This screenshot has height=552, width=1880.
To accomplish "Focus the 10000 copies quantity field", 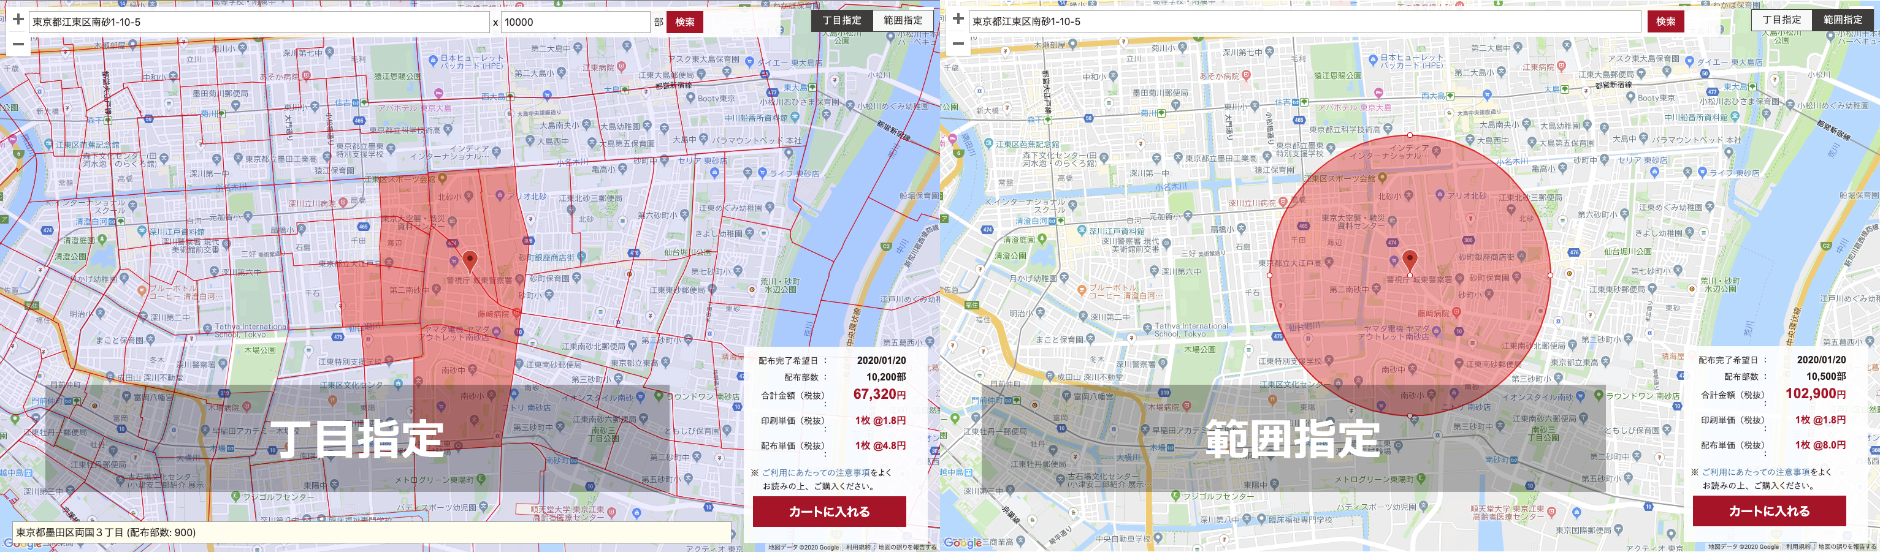I will click(575, 22).
